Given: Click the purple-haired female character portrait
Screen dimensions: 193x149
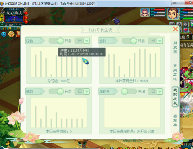Looking at the screenshot, I should coord(145,12).
